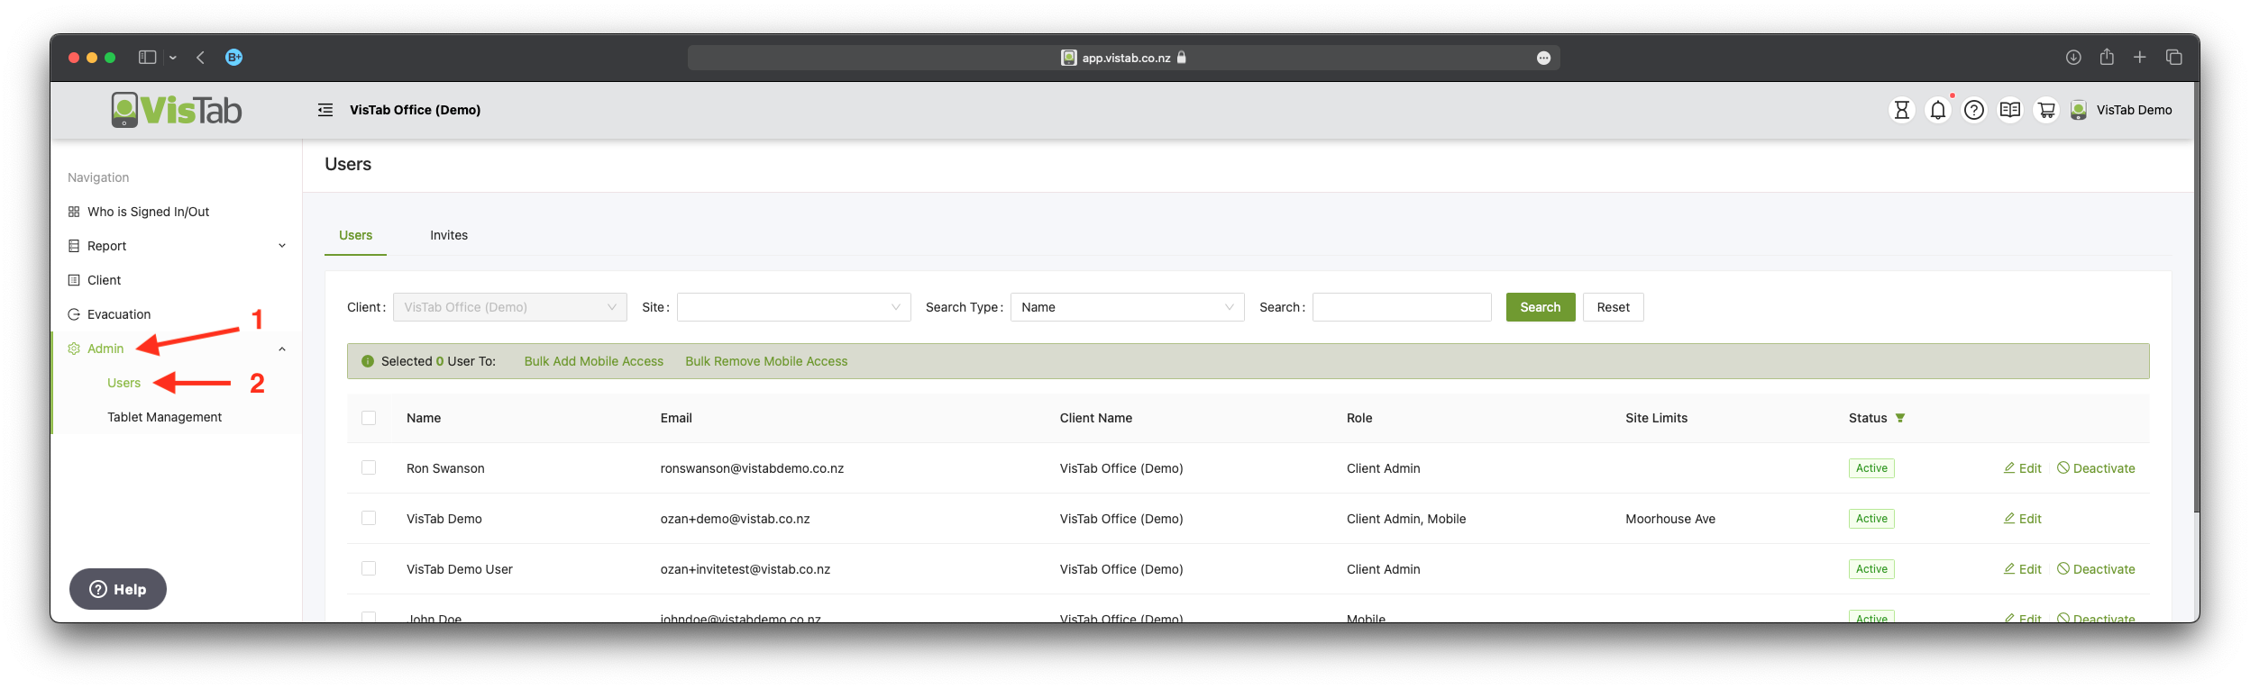Click the page vertical scrollbar
This screenshot has width=2250, height=689.
(x=2197, y=297)
